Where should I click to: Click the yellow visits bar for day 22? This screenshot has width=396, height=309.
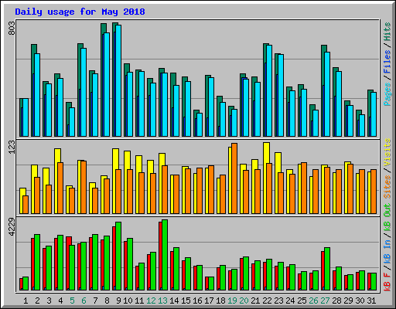point(266,153)
